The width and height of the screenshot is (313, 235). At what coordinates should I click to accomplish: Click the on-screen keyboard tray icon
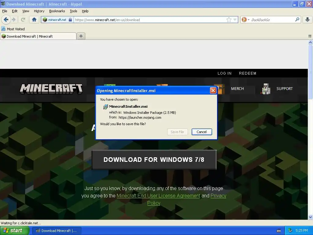(279, 231)
